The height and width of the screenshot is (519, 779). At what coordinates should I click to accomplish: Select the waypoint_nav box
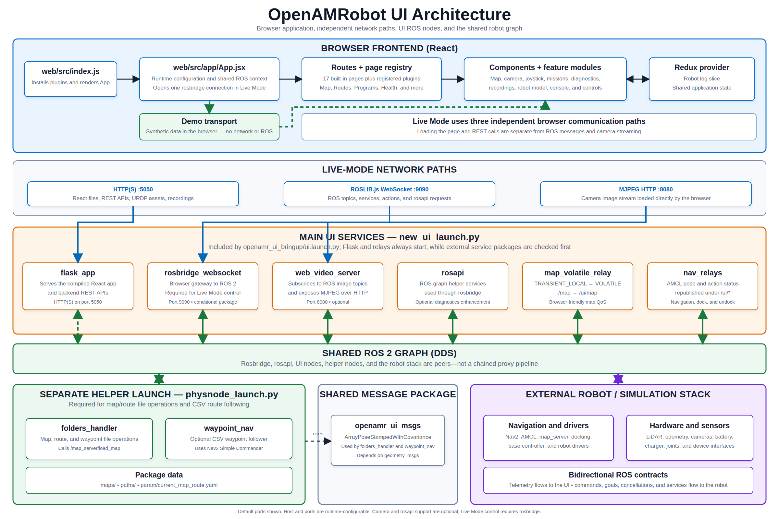(x=229, y=439)
